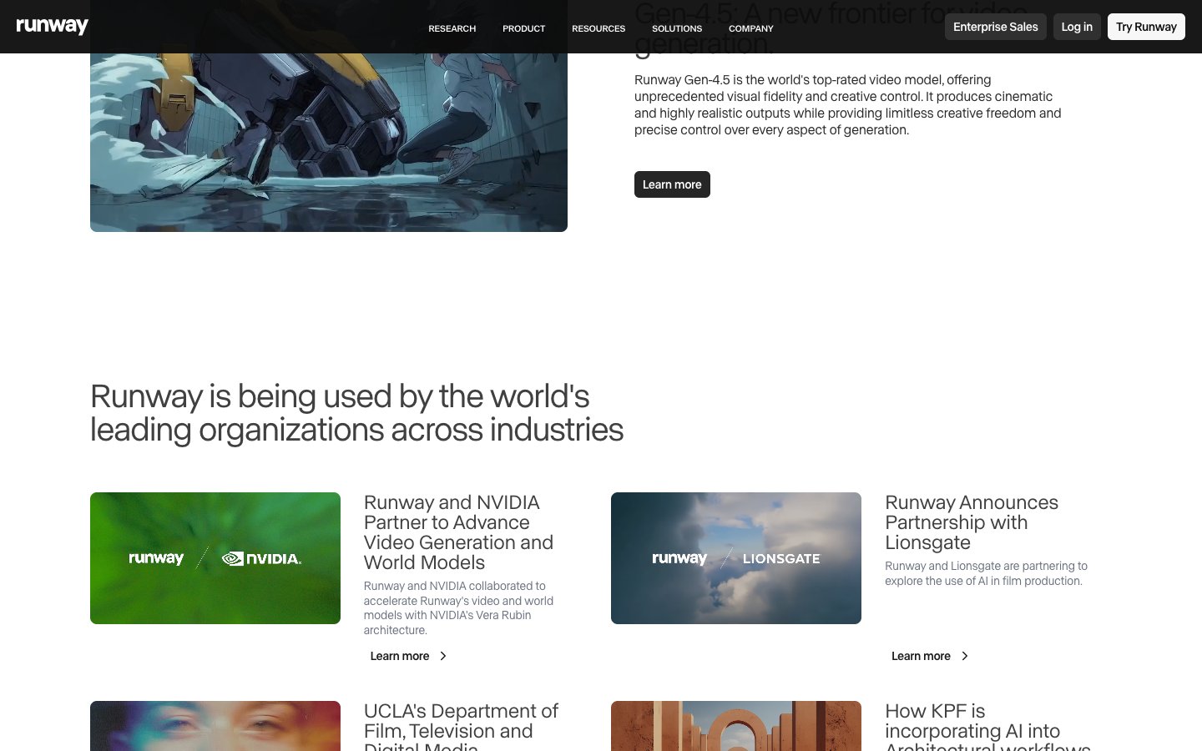1202x751 pixels.
Task: Open the Runway and NVIDIA partnership headline
Action: pyautogui.click(x=458, y=532)
